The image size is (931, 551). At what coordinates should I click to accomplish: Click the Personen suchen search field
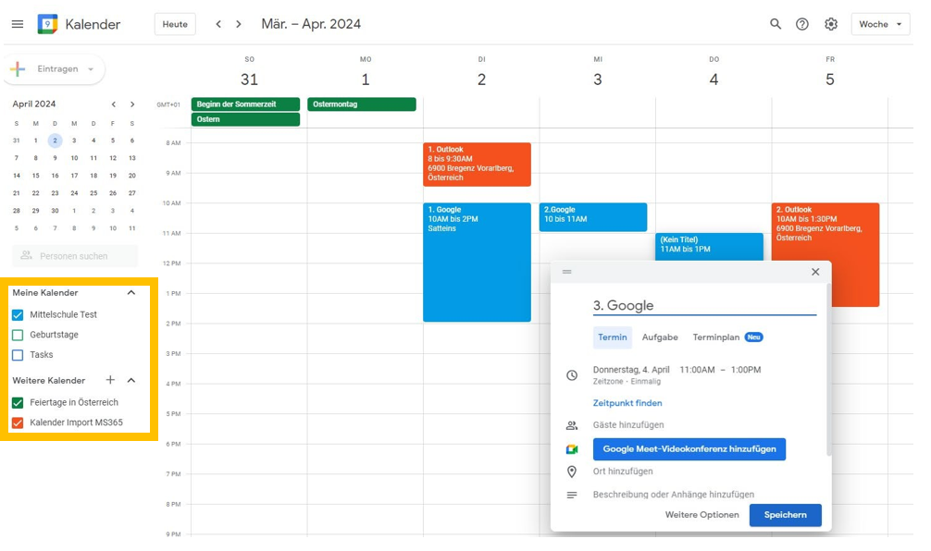(75, 256)
